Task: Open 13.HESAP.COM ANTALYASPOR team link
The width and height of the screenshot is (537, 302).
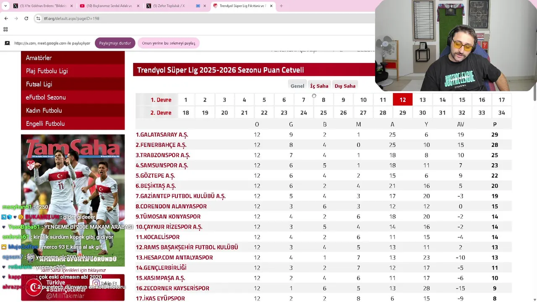Action: [x=174, y=258]
